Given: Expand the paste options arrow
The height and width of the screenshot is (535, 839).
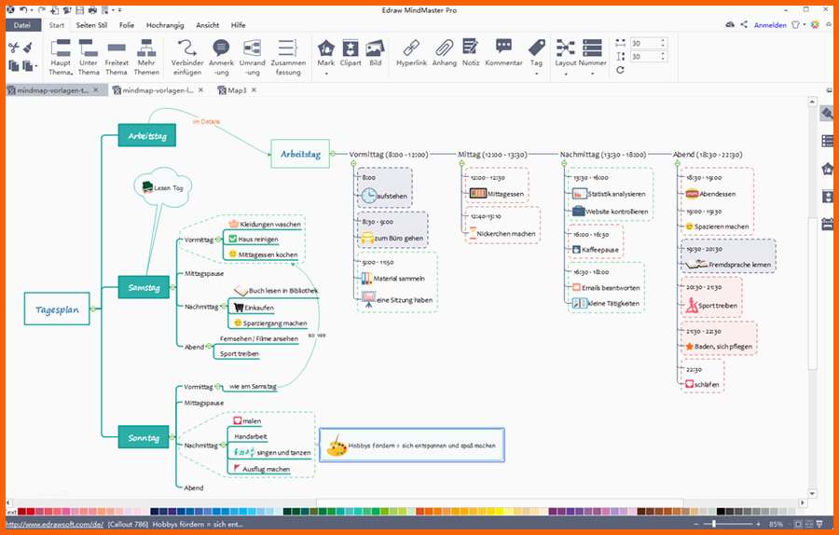Looking at the screenshot, I should click(x=35, y=67).
